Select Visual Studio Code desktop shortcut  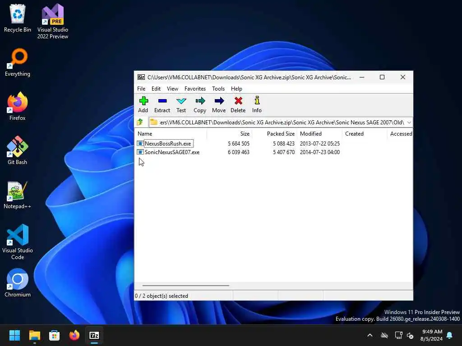click(18, 242)
